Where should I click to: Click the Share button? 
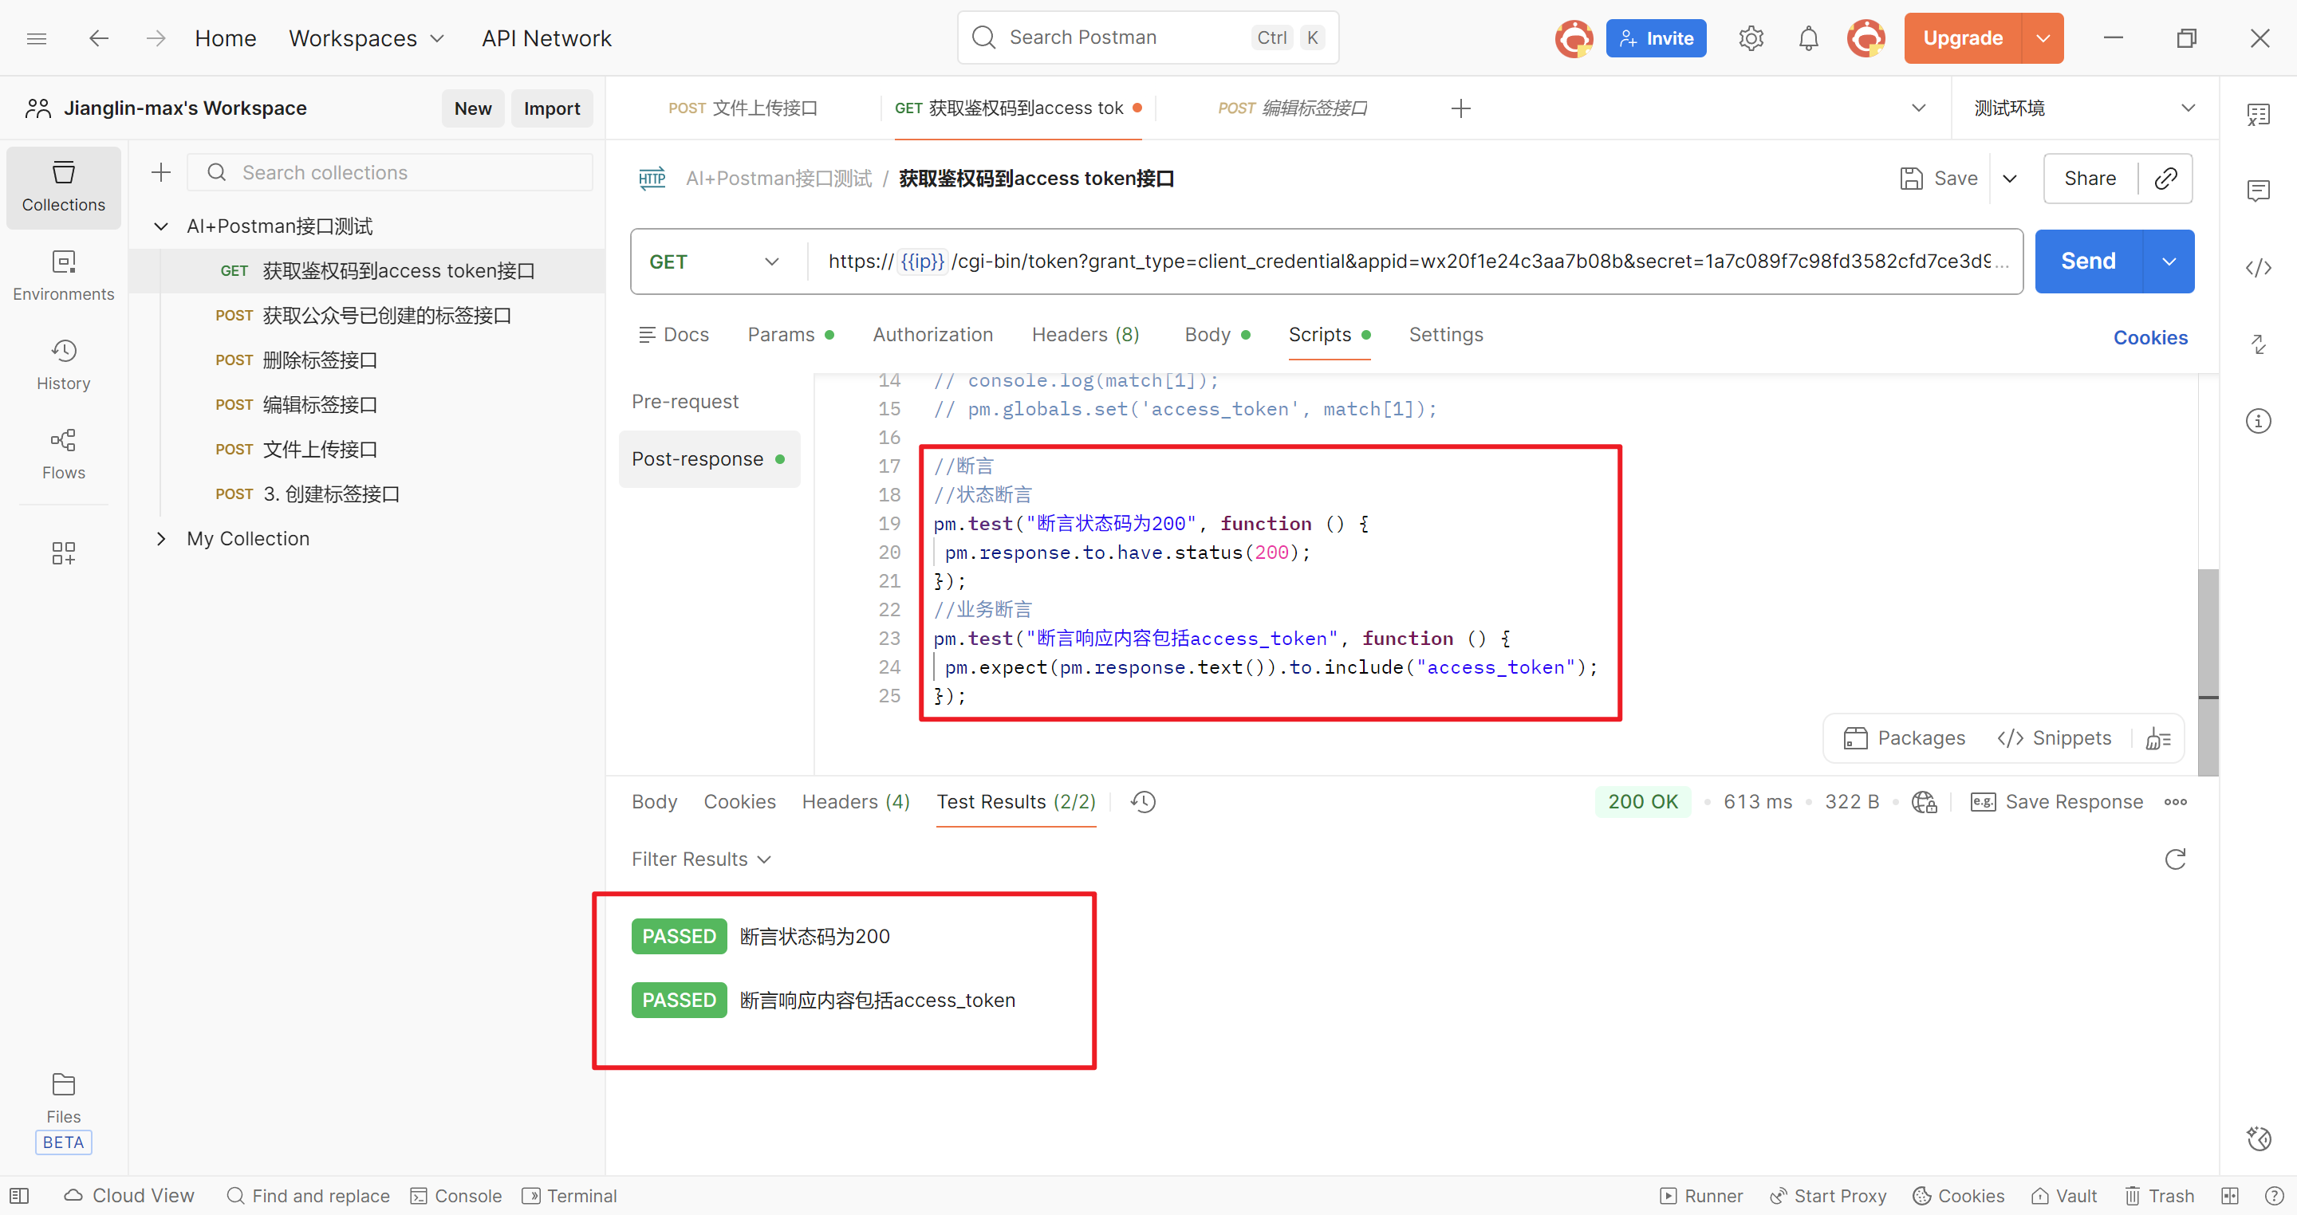point(2090,179)
